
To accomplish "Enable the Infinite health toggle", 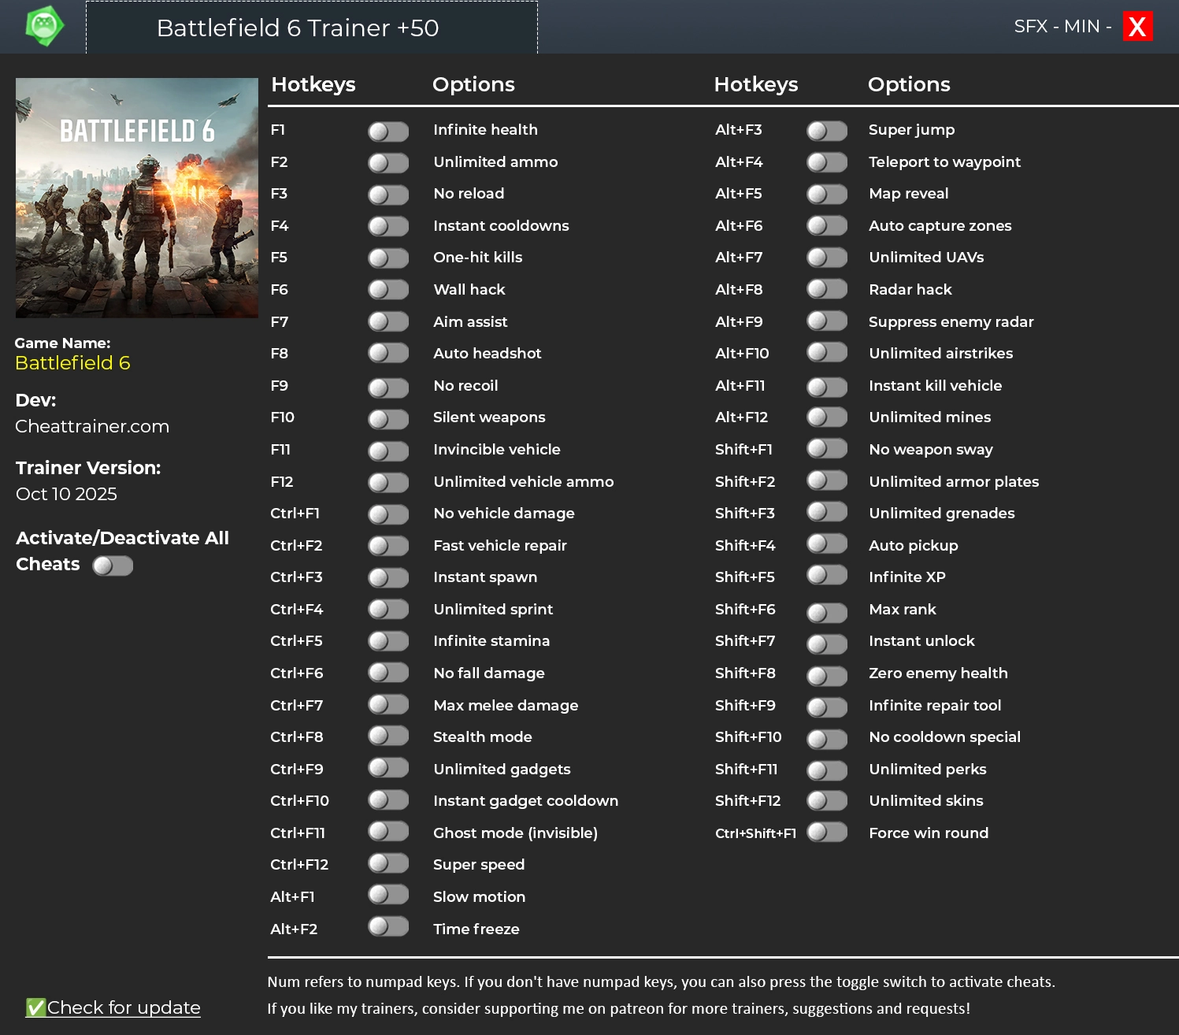I will click(388, 131).
